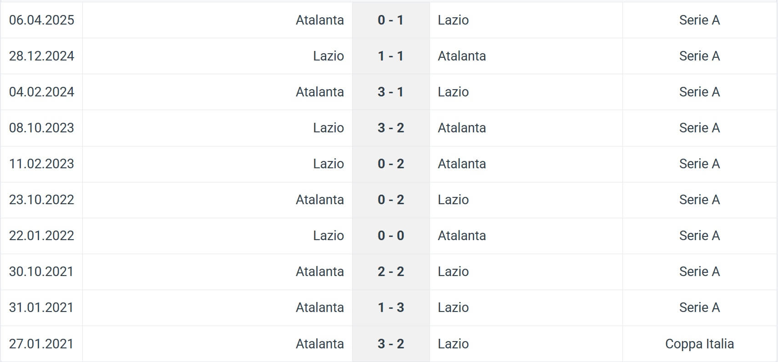This screenshot has height=362, width=778.
Task: Select the 23.10.2022 date cell
Action: pos(41,200)
